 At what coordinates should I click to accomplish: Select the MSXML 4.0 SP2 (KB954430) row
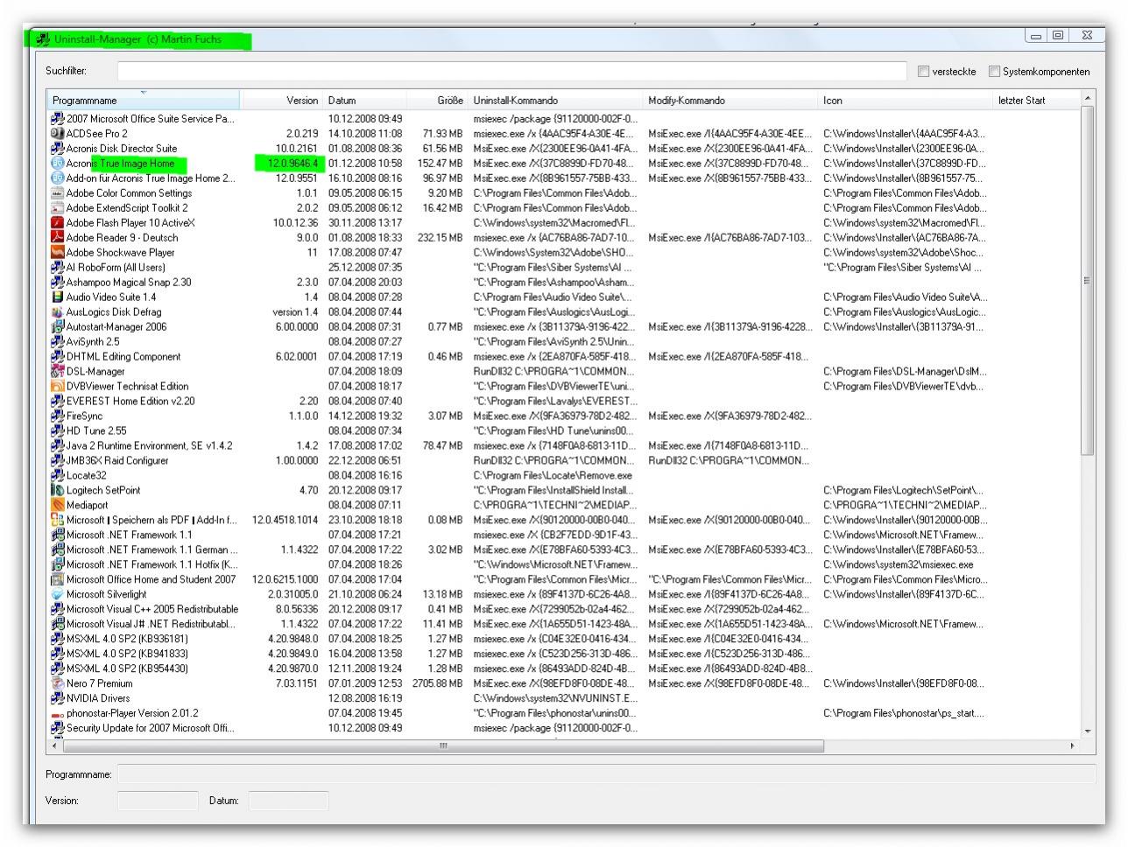click(x=564, y=669)
